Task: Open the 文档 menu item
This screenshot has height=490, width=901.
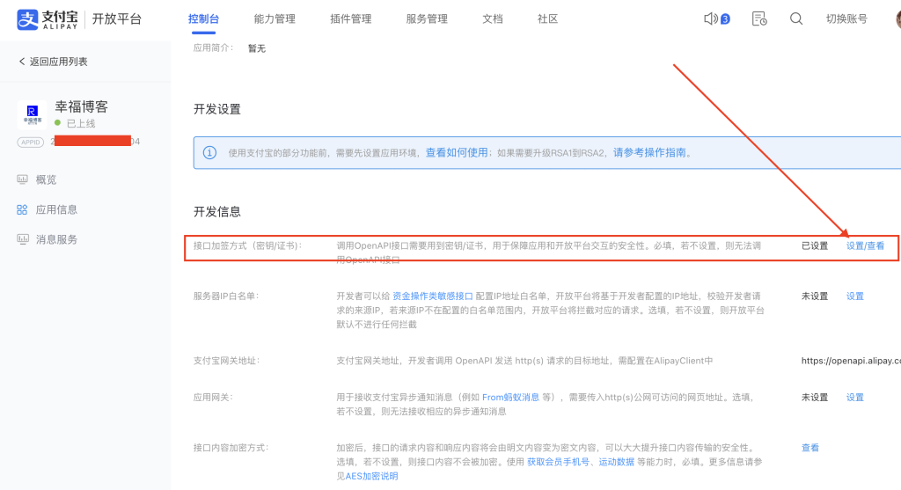Action: [x=493, y=19]
